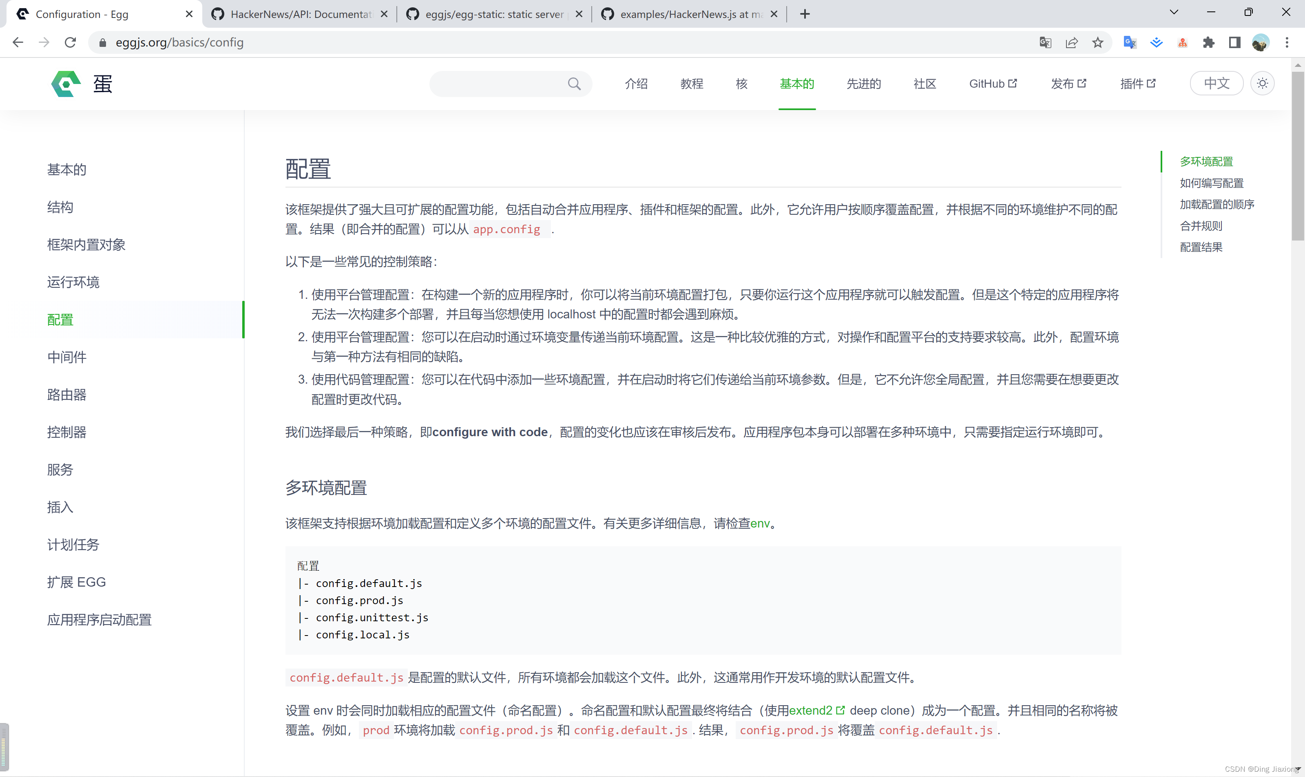The image size is (1305, 777).
Task: Open 结构 in the sidebar
Action: coord(60,207)
